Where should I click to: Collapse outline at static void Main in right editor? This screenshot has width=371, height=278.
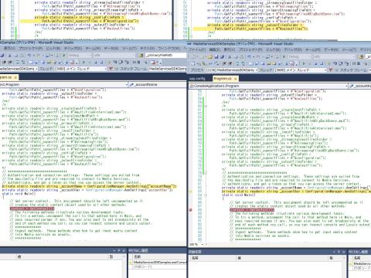pos(206,195)
